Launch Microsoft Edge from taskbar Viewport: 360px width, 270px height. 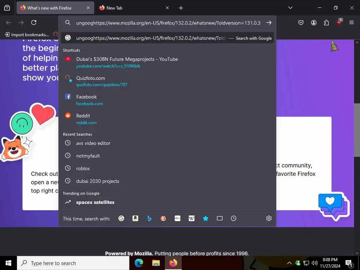coord(139,263)
